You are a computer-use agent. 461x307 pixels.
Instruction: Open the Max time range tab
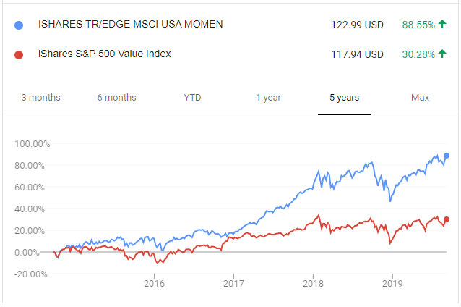click(420, 98)
